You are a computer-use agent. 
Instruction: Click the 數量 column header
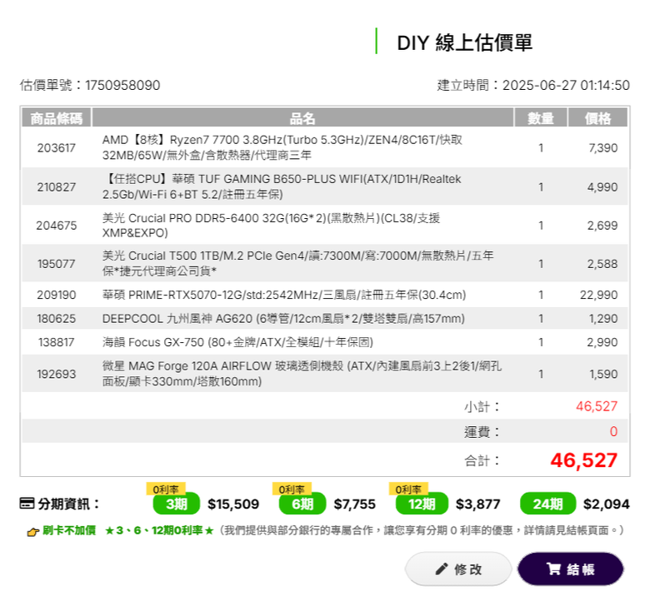[541, 118]
